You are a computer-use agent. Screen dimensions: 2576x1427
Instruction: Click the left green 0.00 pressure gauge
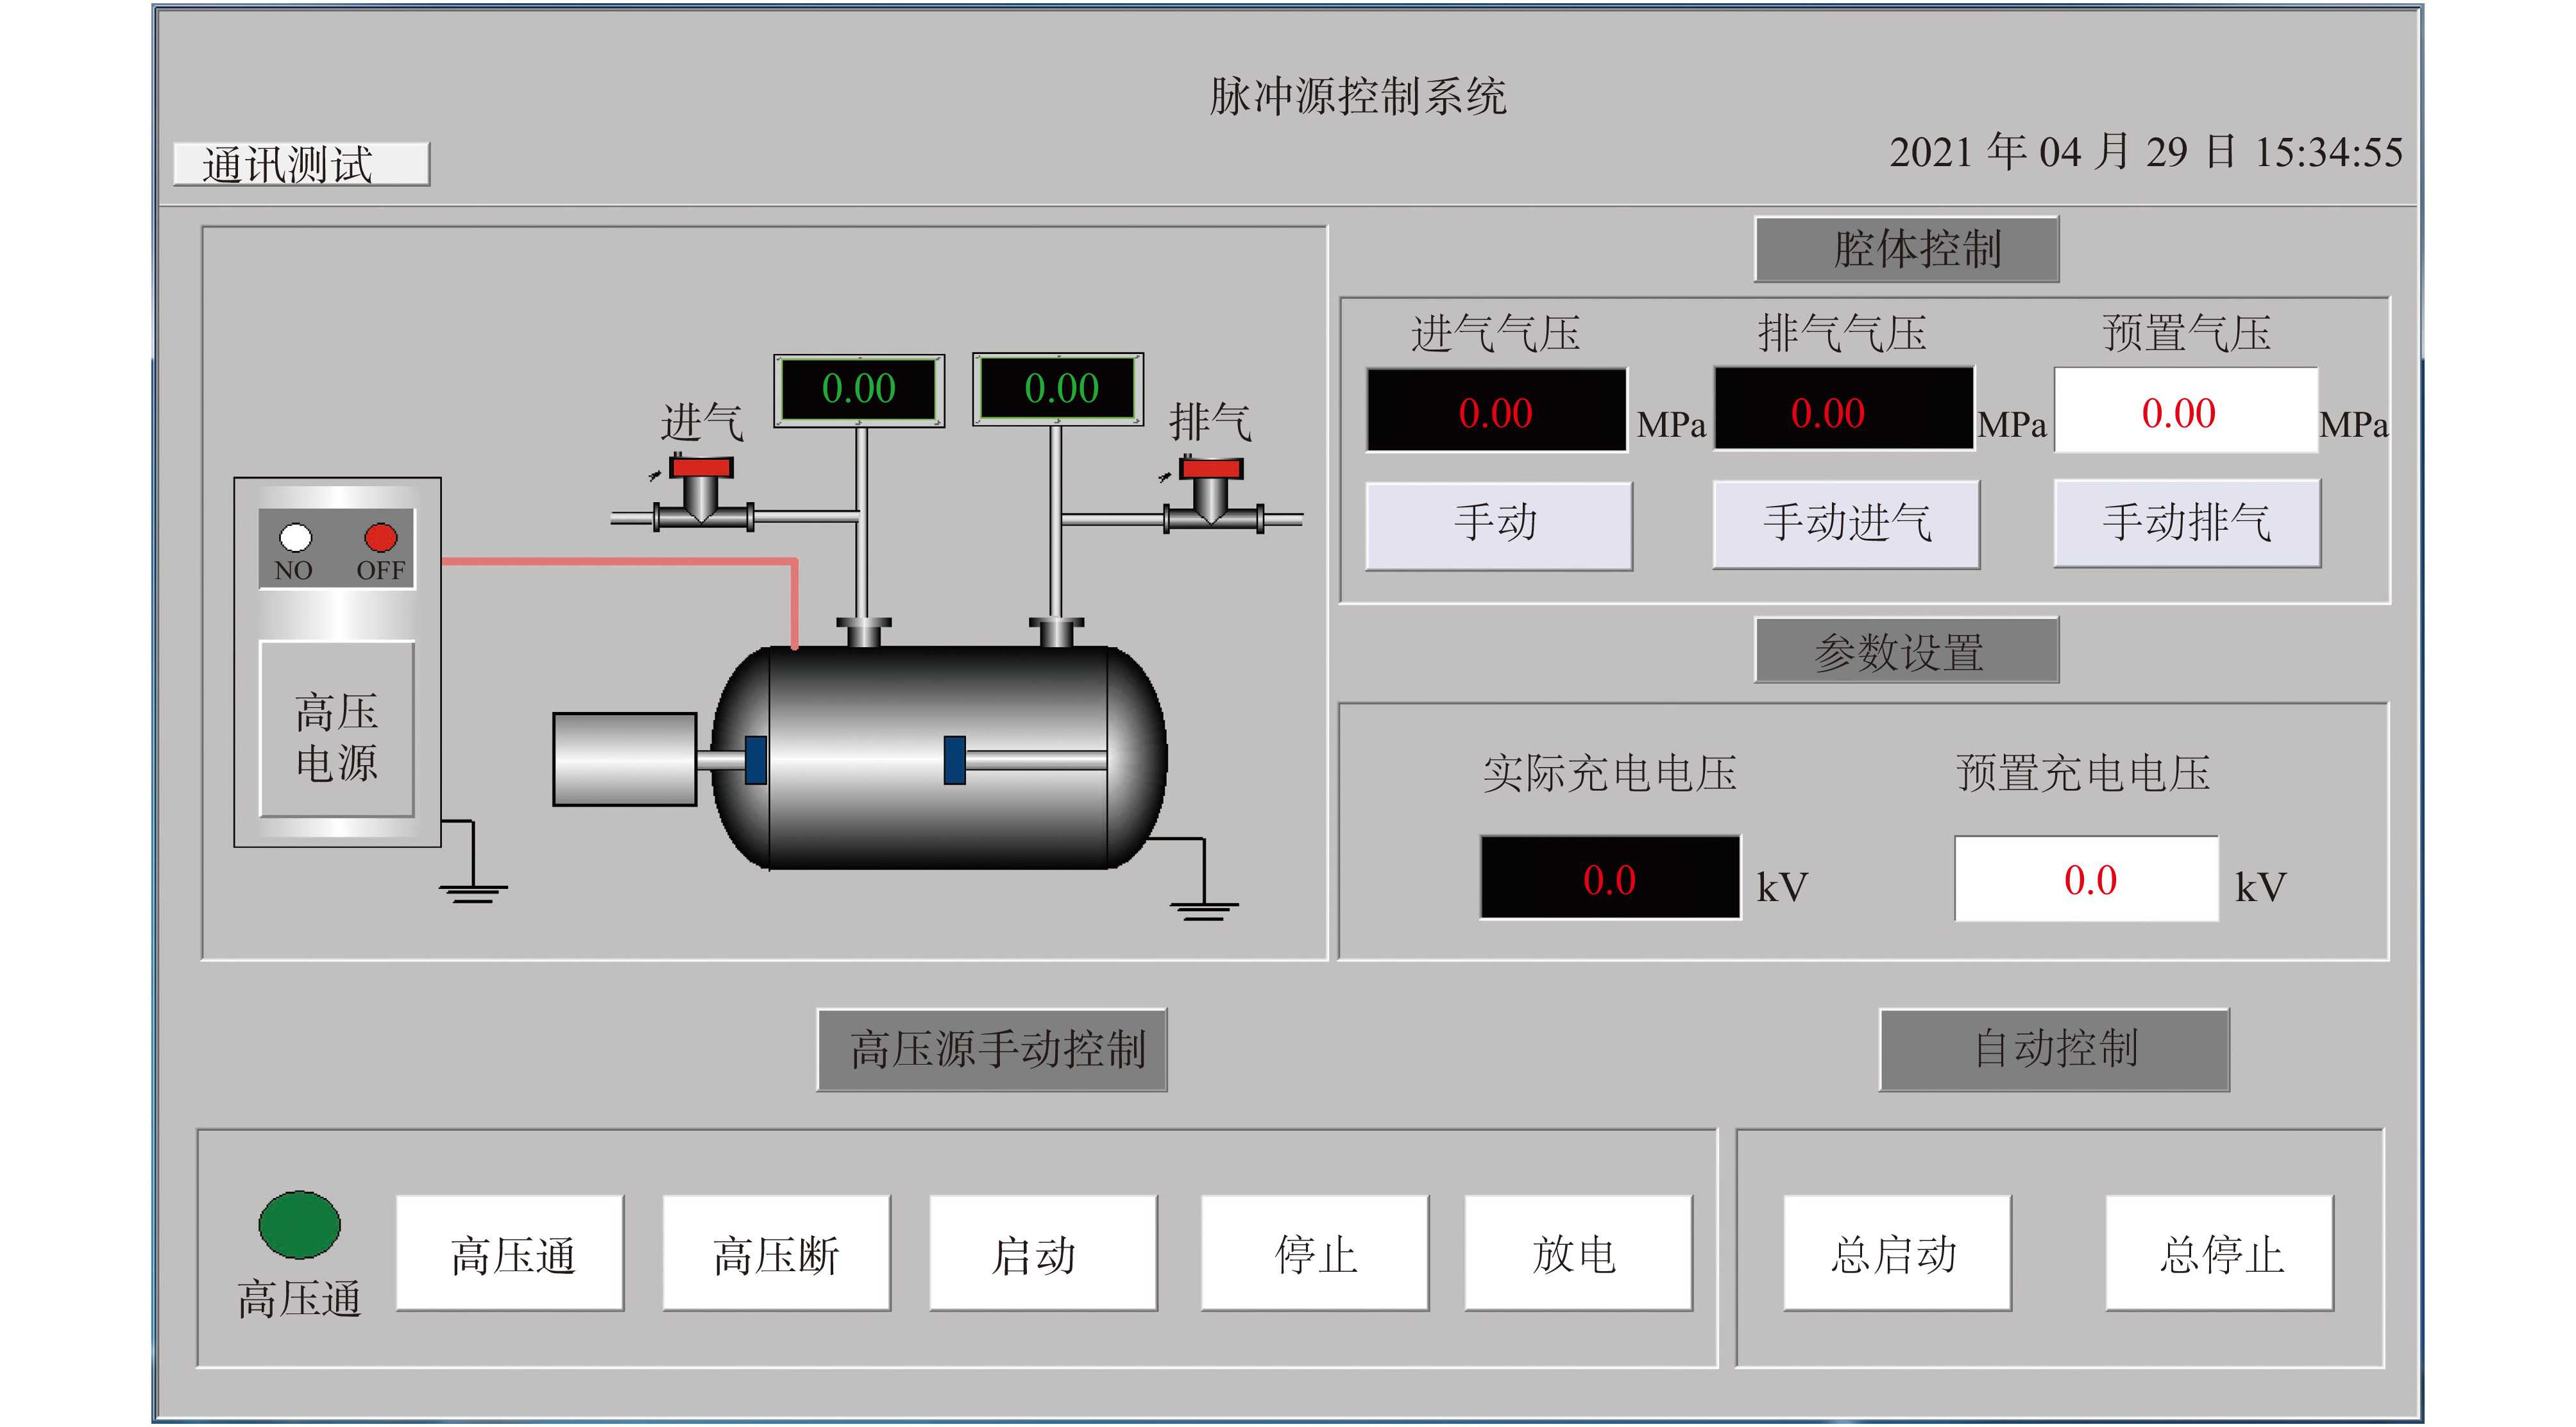point(858,389)
